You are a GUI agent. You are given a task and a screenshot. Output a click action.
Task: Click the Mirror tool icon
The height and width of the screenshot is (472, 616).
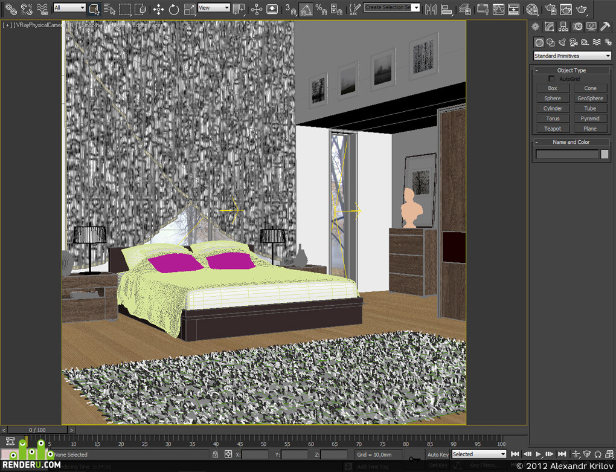(x=431, y=9)
